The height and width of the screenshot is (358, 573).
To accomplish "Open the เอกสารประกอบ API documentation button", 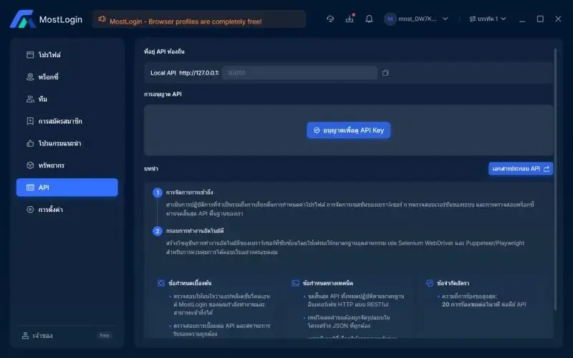I will [x=521, y=169].
